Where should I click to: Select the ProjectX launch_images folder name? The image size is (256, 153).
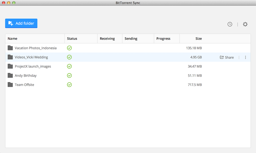point(33,66)
